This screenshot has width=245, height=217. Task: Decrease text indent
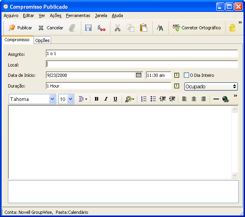click(163, 99)
